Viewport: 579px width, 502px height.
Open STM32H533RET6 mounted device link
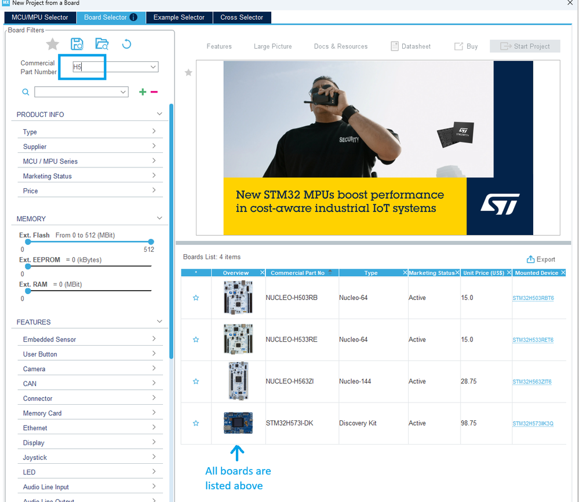(x=533, y=340)
